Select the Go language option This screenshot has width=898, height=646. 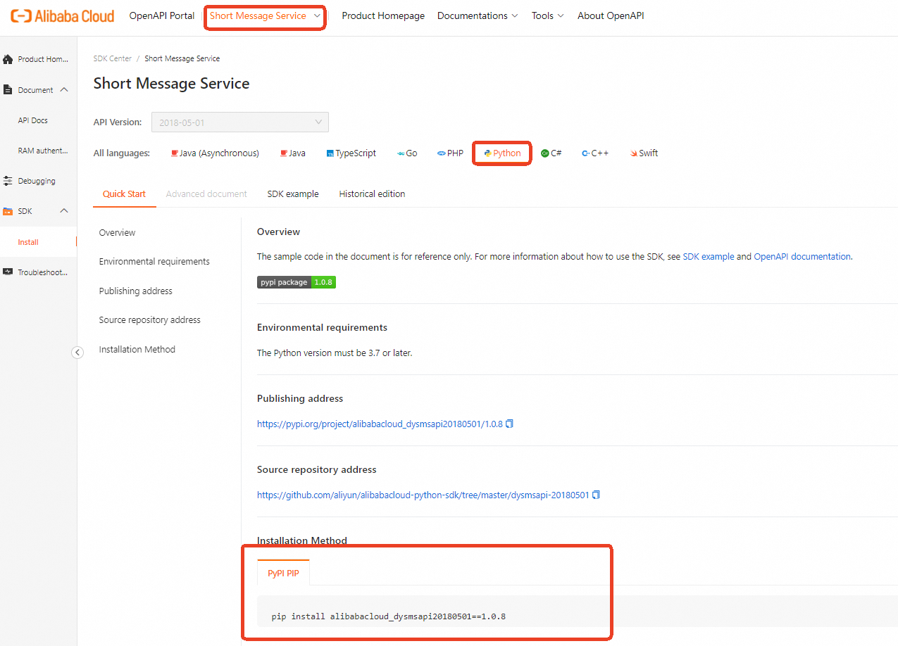407,153
